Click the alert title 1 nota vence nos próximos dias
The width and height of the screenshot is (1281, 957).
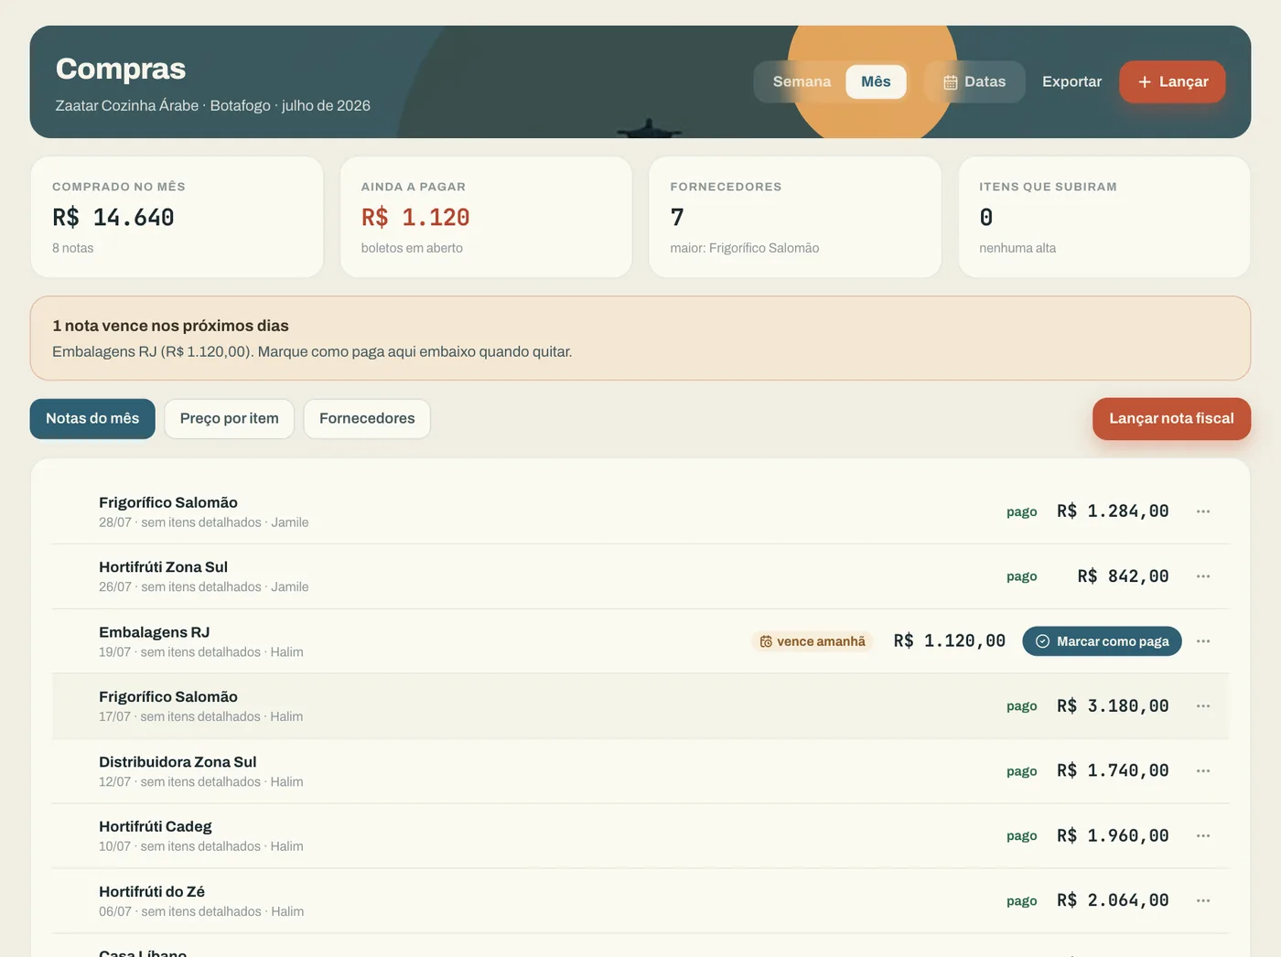(170, 326)
